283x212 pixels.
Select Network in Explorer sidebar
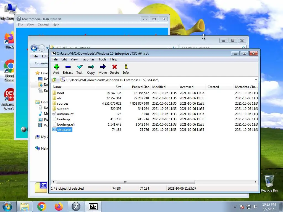tap(42, 148)
